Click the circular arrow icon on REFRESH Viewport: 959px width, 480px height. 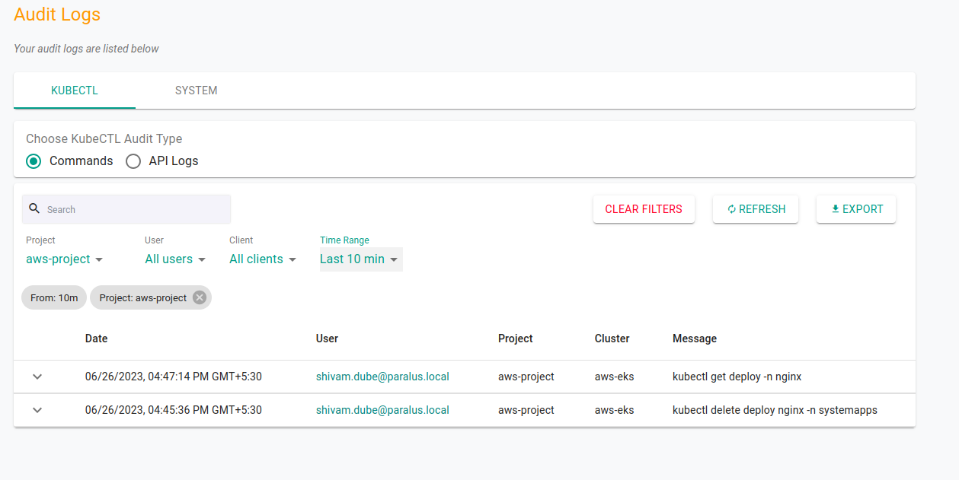click(730, 208)
